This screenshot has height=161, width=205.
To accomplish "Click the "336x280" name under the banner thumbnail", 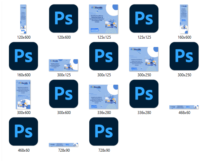I will tap(104, 112).
